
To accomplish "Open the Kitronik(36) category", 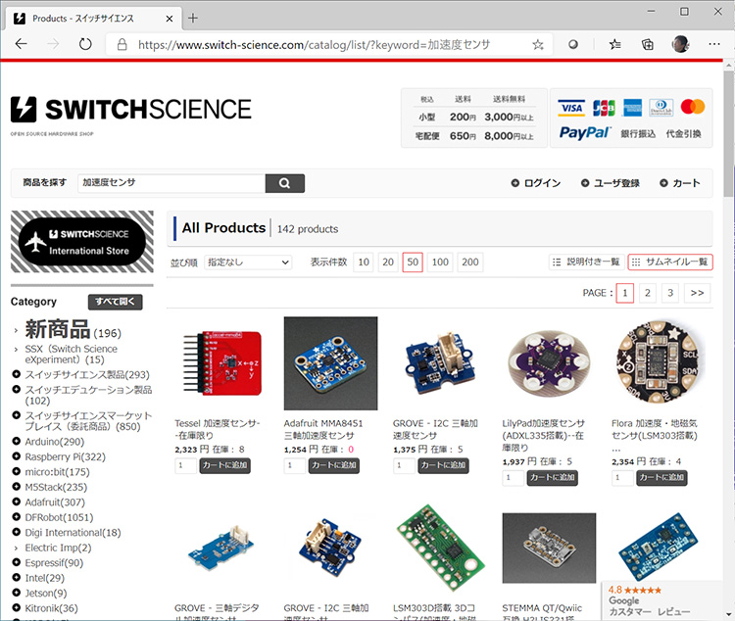I will click(x=51, y=608).
